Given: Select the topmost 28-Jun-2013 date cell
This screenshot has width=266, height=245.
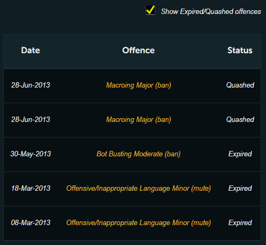Looking at the screenshot, I should [31, 85].
